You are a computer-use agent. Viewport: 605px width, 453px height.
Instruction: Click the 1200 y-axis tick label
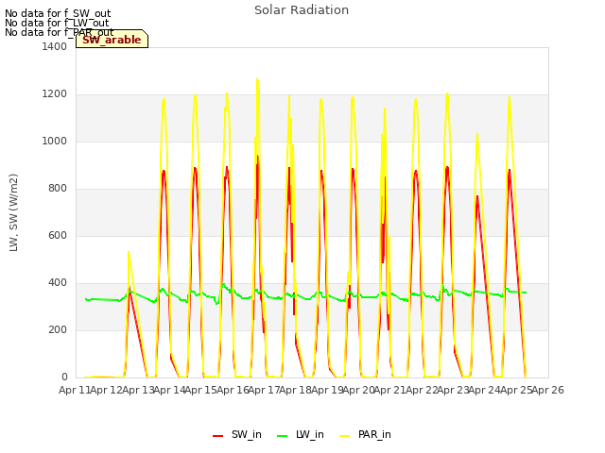point(55,94)
